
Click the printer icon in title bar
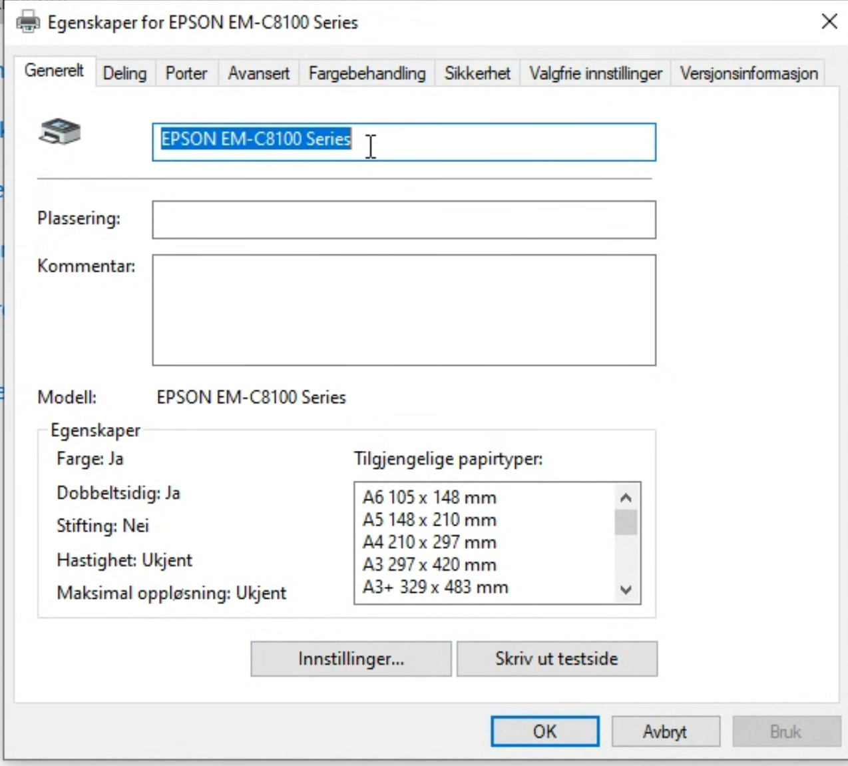[27, 22]
